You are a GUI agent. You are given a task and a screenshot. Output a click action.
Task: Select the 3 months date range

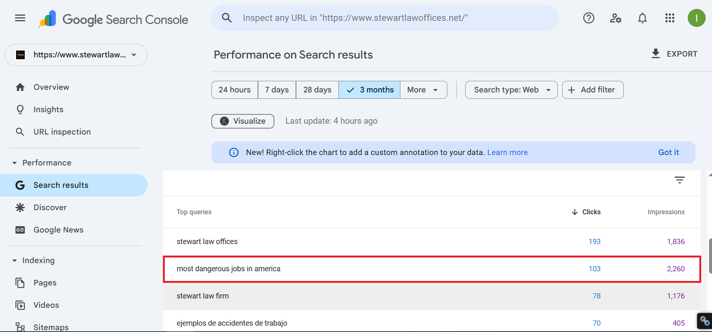(369, 90)
